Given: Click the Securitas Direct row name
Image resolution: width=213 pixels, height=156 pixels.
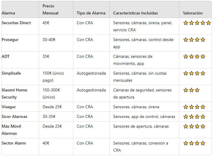Looking at the screenshot, I should point(16,23).
